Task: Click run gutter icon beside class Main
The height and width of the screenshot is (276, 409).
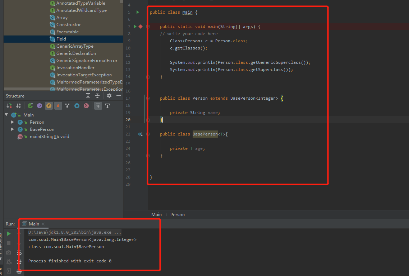Action: pyautogui.click(x=138, y=12)
